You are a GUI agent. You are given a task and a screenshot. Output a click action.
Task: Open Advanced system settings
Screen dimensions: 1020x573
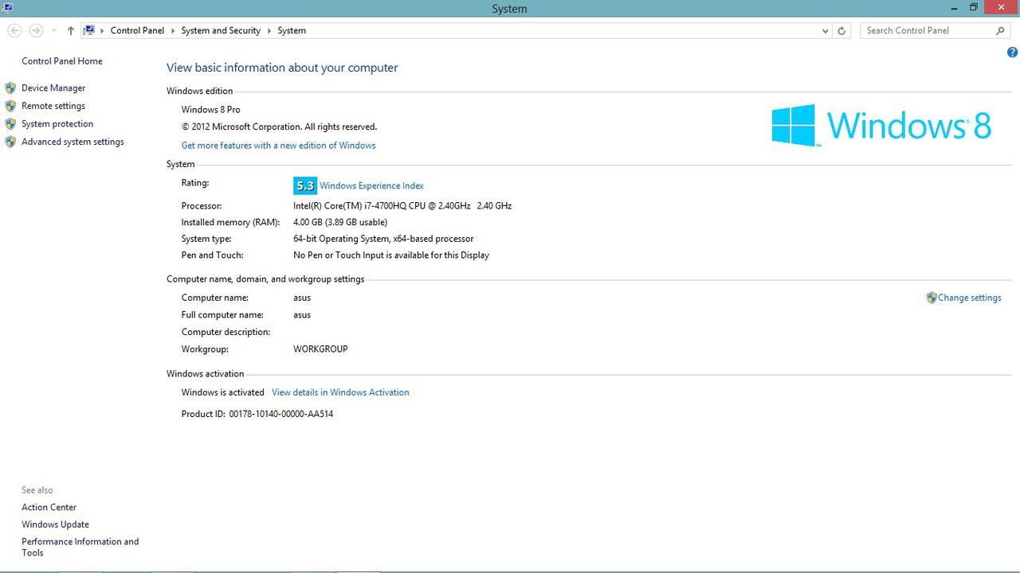point(73,142)
